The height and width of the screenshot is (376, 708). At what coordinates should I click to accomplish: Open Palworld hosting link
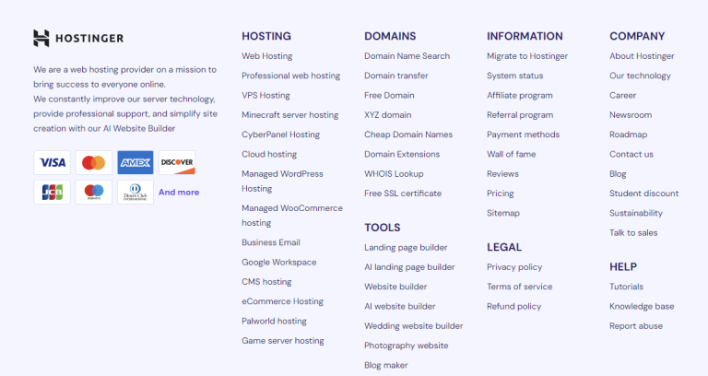tap(274, 321)
